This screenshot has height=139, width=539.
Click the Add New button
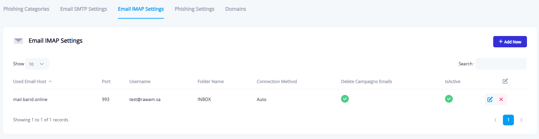[510, 42]
